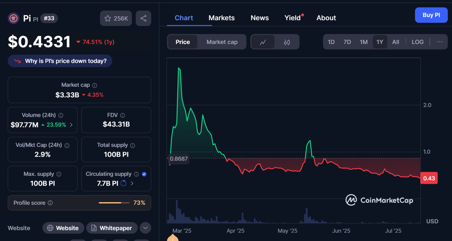Switch to line chart icon

pyautogui.click(x=263, y=42)
